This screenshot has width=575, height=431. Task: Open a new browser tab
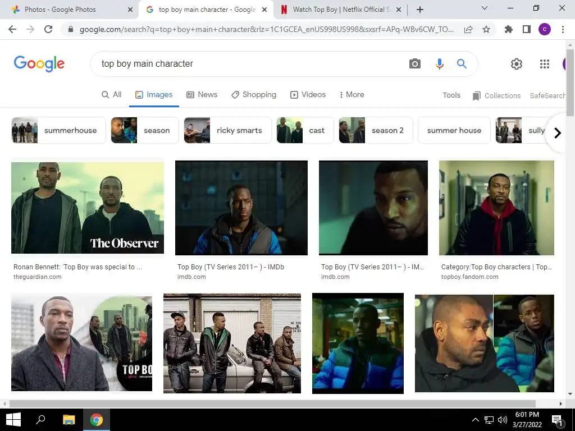coord(420,10)
